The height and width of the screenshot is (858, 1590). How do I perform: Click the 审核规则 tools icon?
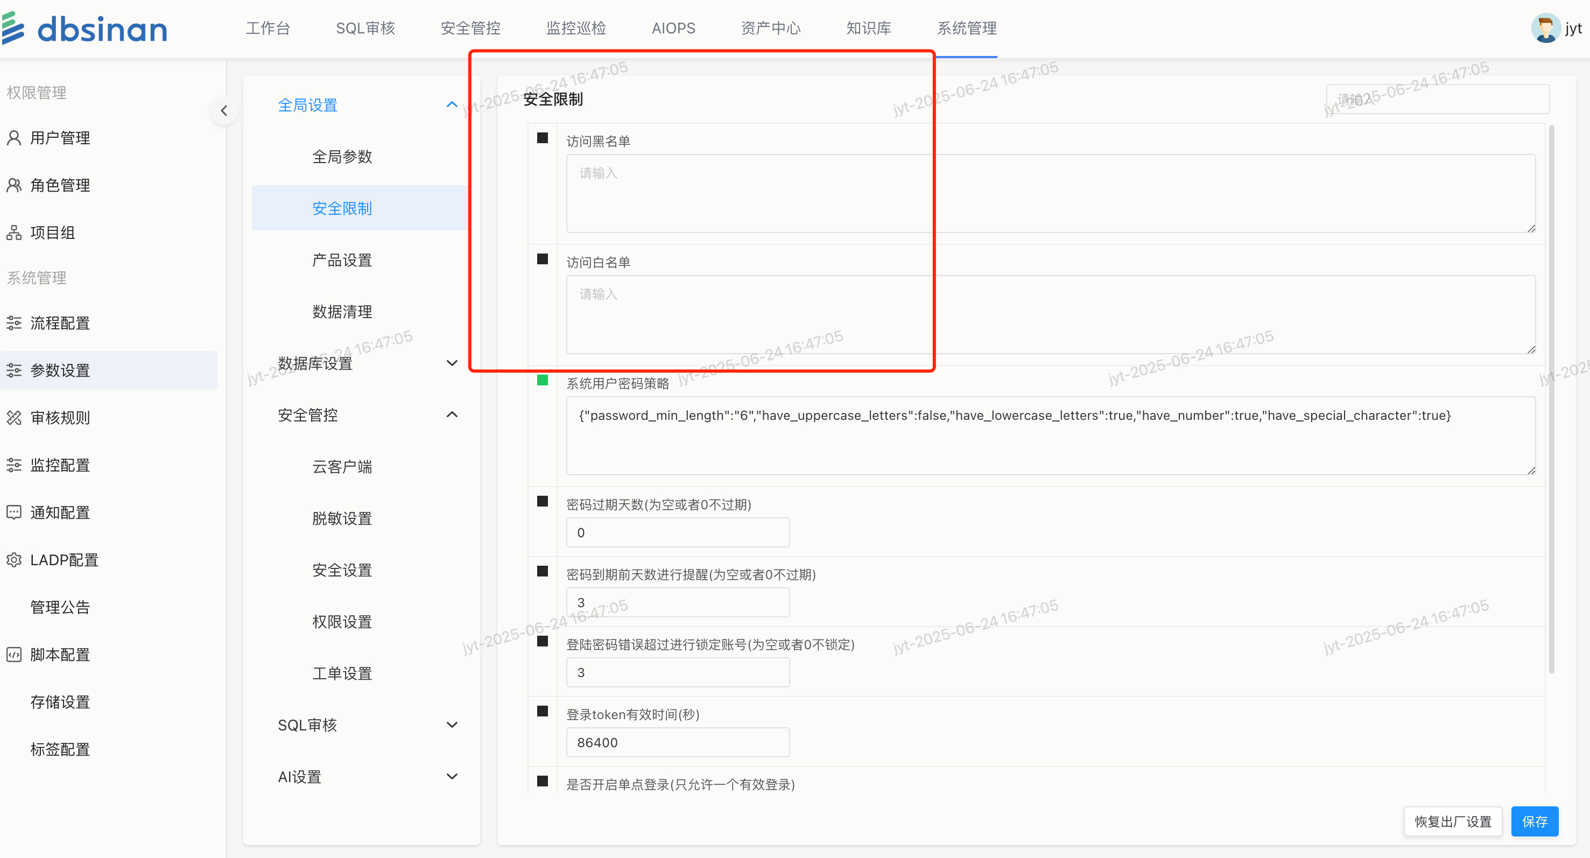(14, 418)
